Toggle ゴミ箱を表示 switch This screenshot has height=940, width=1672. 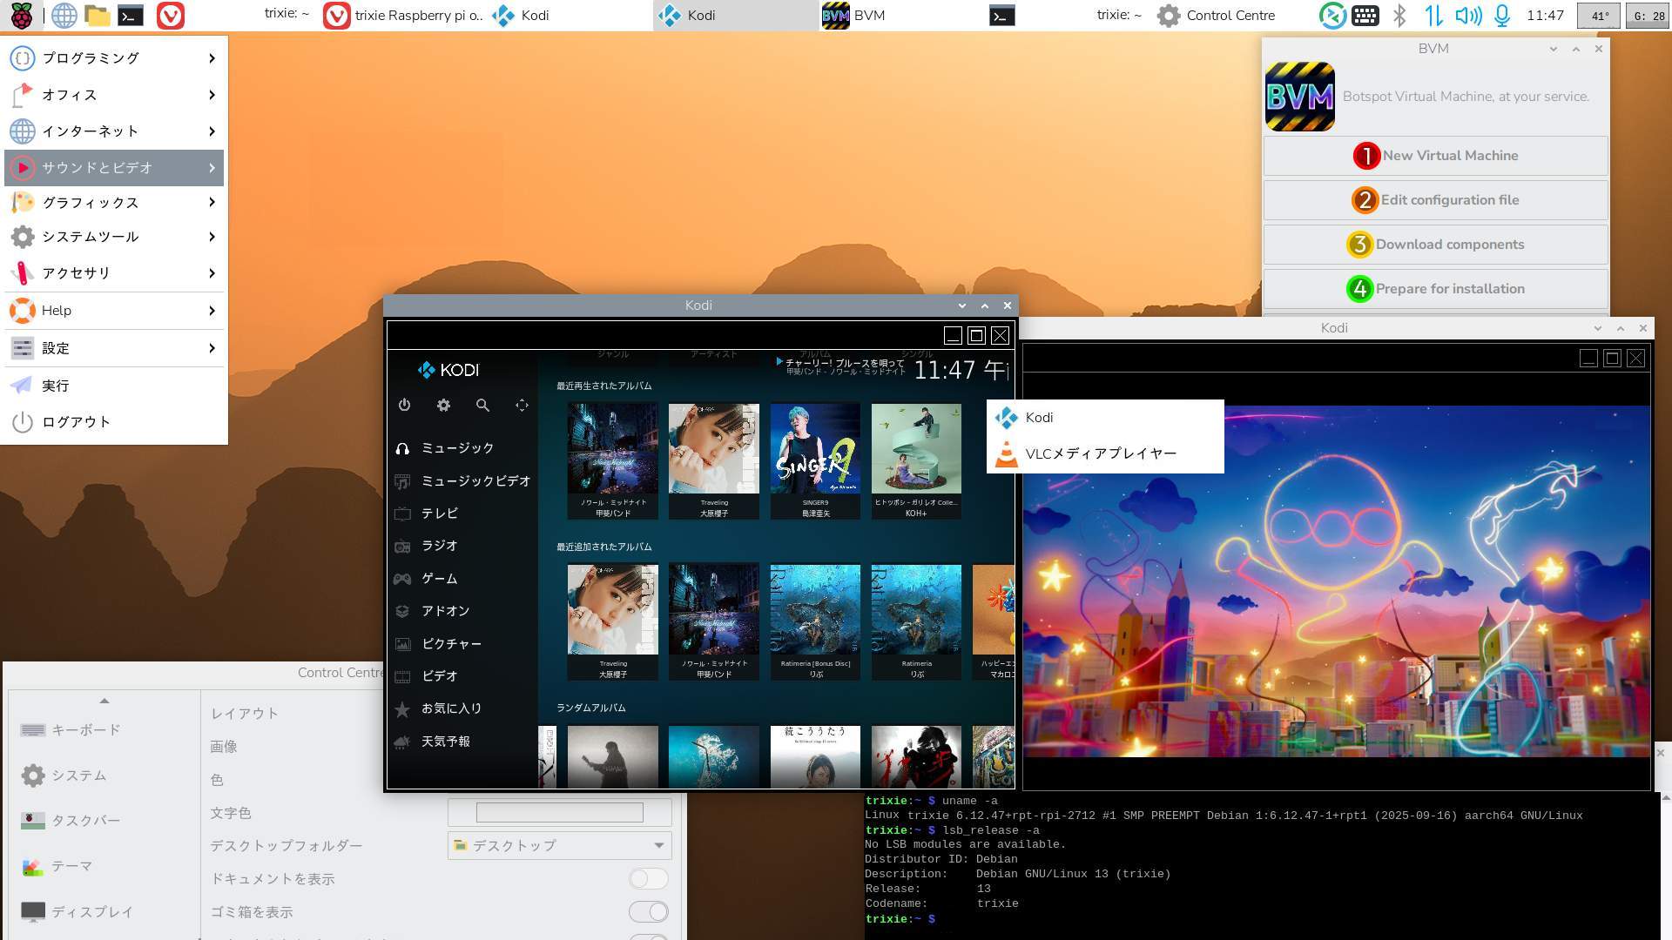pos(649,911)
